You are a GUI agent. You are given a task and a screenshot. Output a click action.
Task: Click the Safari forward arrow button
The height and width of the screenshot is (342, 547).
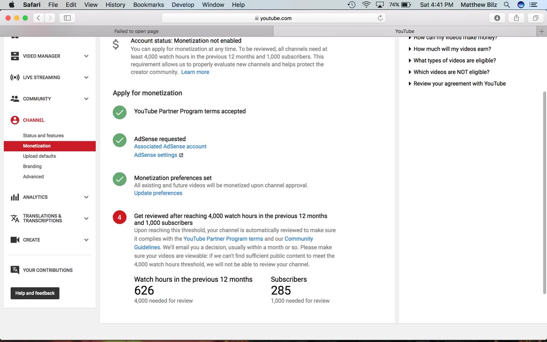50,18
